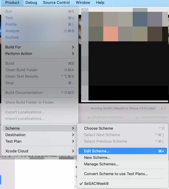Choose Clean Build Folder
This screenshot has width=169, height=189.
click(x=40, y=70)
